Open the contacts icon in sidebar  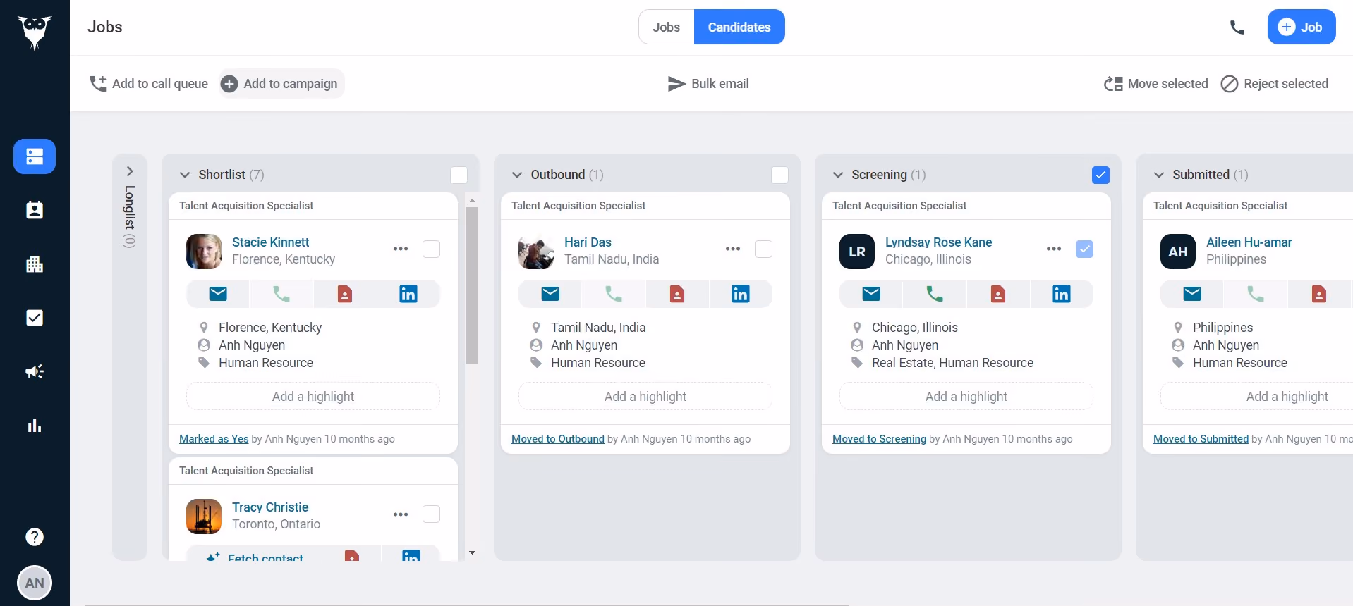[x=35, y=210]
